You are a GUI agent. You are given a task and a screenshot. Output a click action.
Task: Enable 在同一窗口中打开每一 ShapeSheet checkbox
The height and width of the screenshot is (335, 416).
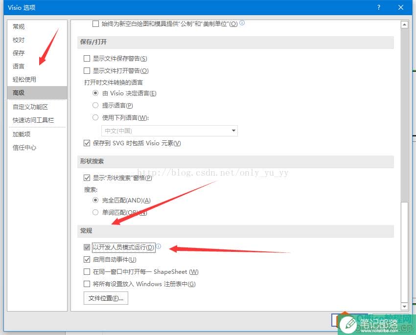pyautogui.click(x=87, y=271)
